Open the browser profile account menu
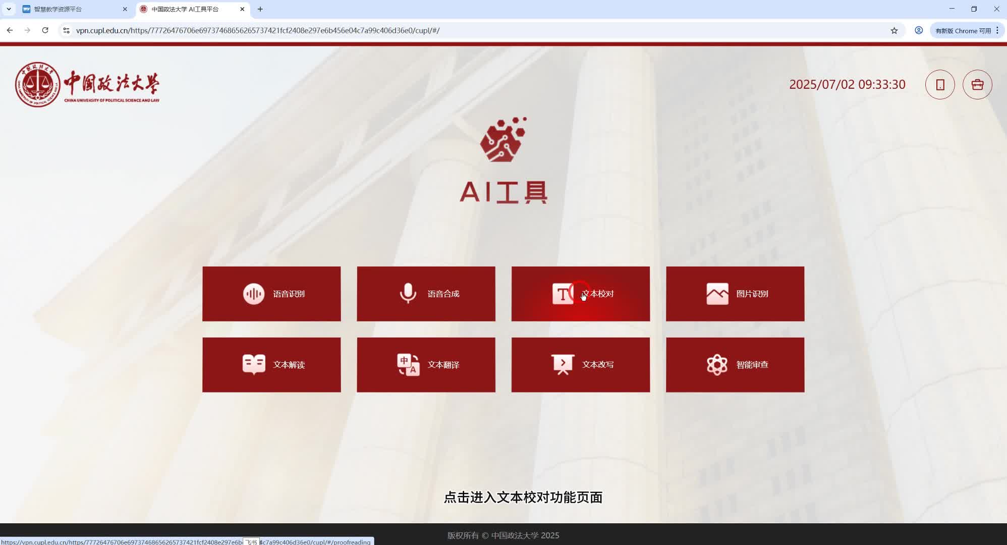Image resolution: width=1007 pixels, height=545 pixels. tap(918, 30)
